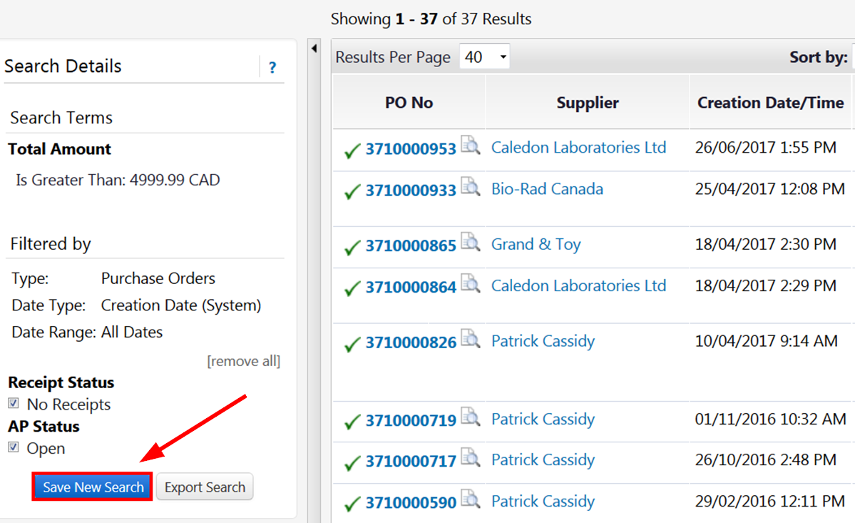Click the Search Details help question mark
Screen dimensions: 855x523
(x=272, y=68)
